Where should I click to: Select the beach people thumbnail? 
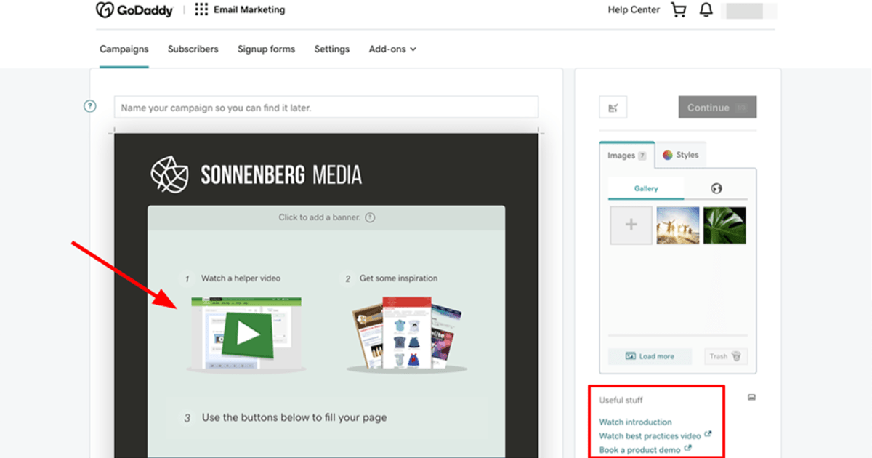pyautogui.click(x=678, y=225)
